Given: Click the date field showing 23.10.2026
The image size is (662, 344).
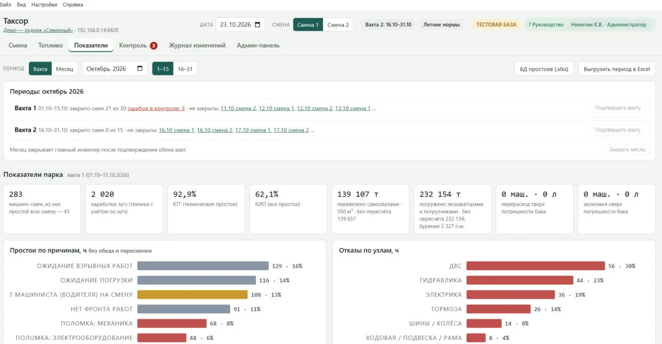Looking at the screenshot, I should pos(240,25).
